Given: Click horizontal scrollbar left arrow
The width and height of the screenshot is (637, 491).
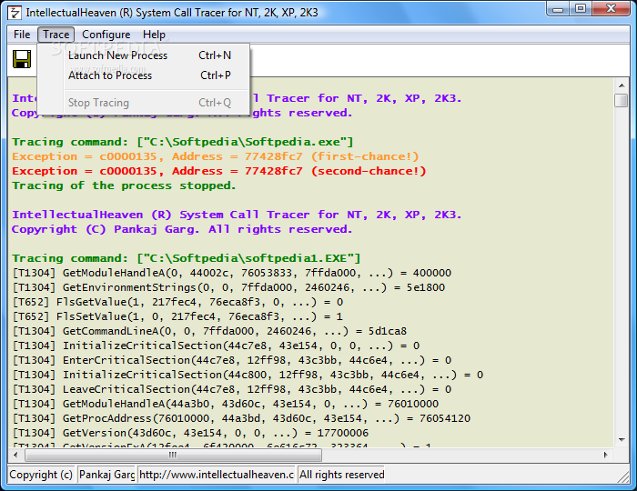Looking at the screenshot, I should point(15,455).
